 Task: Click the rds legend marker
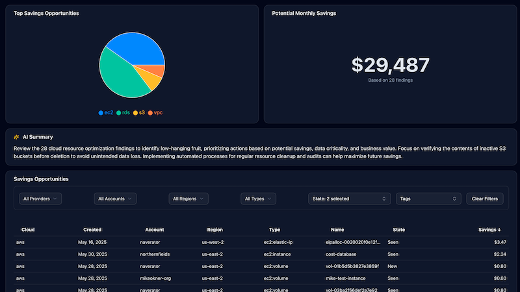[x=119, y=113]
